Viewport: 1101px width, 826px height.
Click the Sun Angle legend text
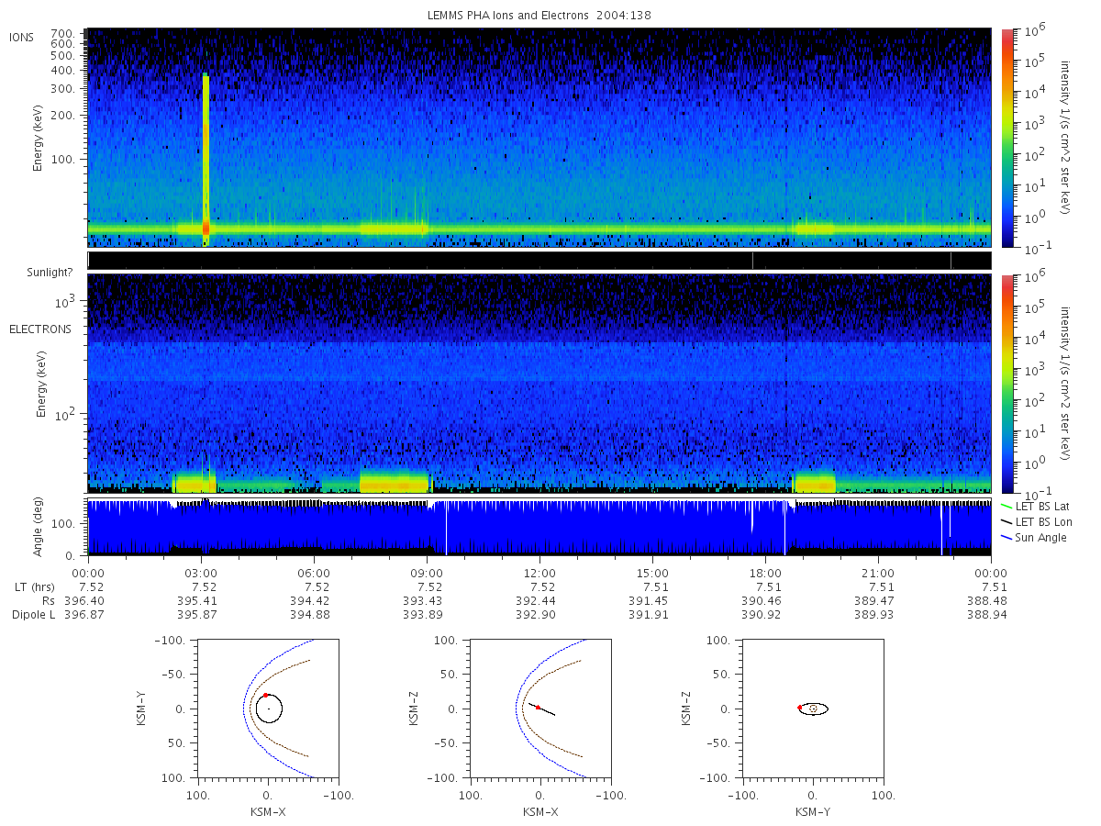point(1042,538)
